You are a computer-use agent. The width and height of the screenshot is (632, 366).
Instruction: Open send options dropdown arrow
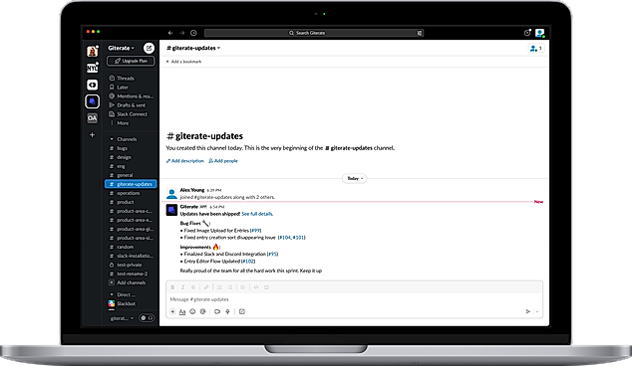tap(537, 311)
